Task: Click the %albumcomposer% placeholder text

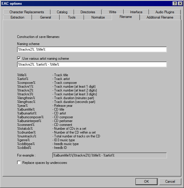Action: point(31,117)
